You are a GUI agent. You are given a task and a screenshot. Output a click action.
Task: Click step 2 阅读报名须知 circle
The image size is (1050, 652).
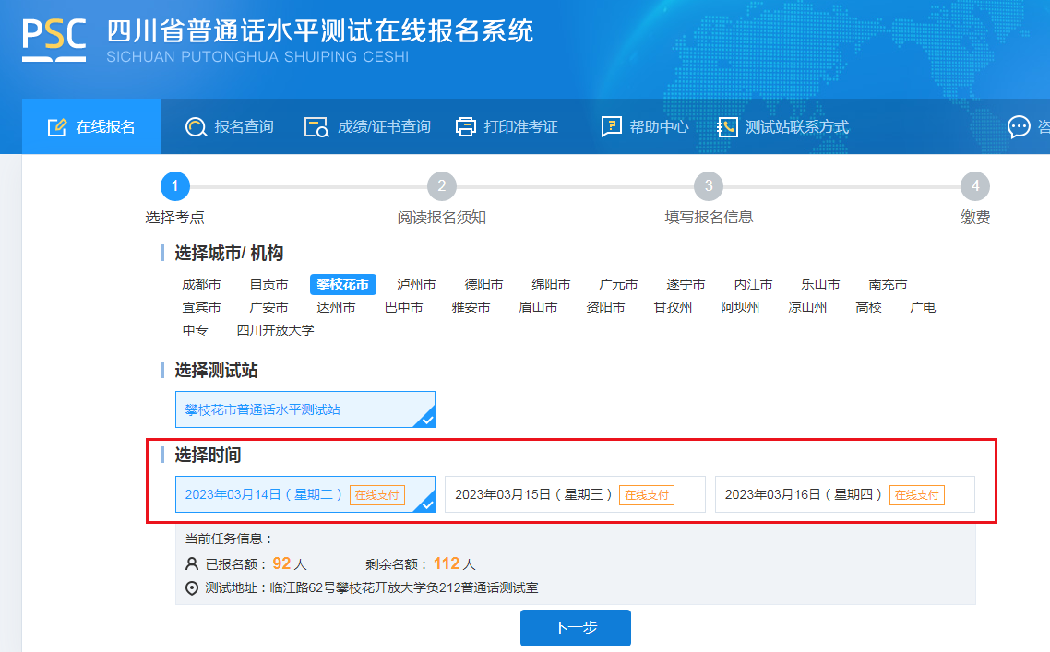point(442,186)
